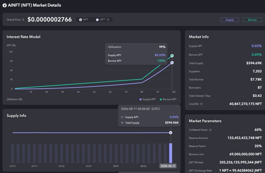Click the 108% Borrow APY tooltip value
The height and width of the screenshot is (173, 265).
pyautogui.click(x=161, y=61)
